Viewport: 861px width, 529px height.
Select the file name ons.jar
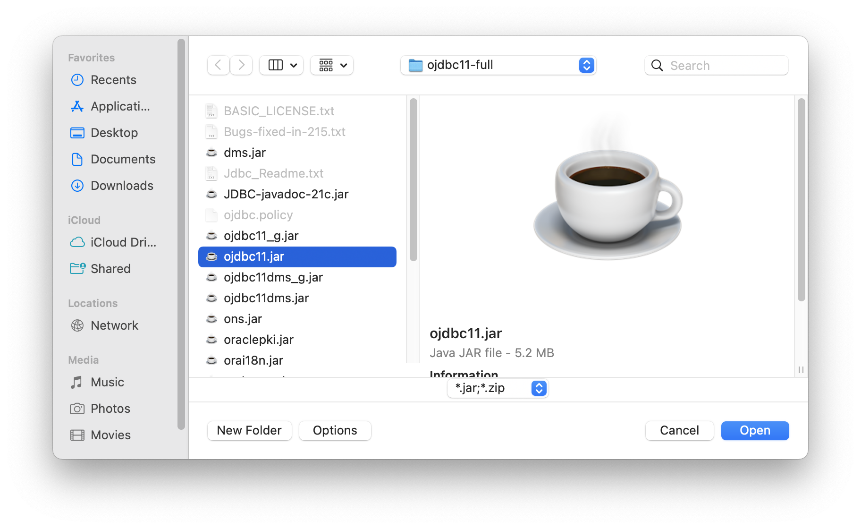coord(243,319)
